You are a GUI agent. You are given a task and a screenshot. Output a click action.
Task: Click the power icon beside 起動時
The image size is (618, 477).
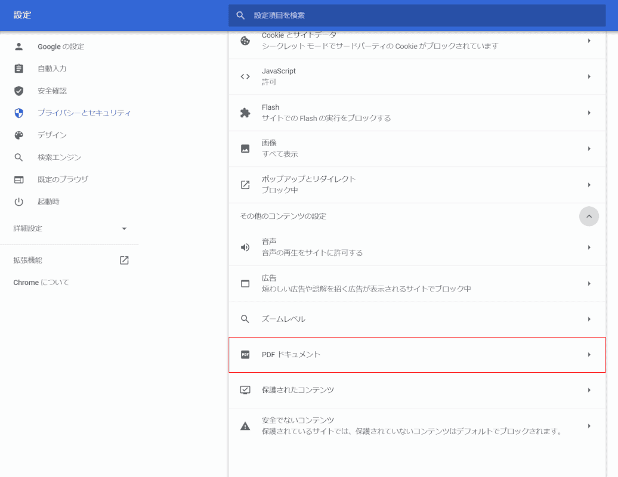18,202
